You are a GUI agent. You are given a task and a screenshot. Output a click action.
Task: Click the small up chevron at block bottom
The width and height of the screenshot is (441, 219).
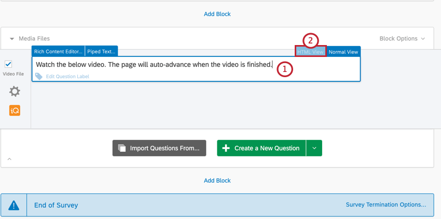tap(9, 159)
